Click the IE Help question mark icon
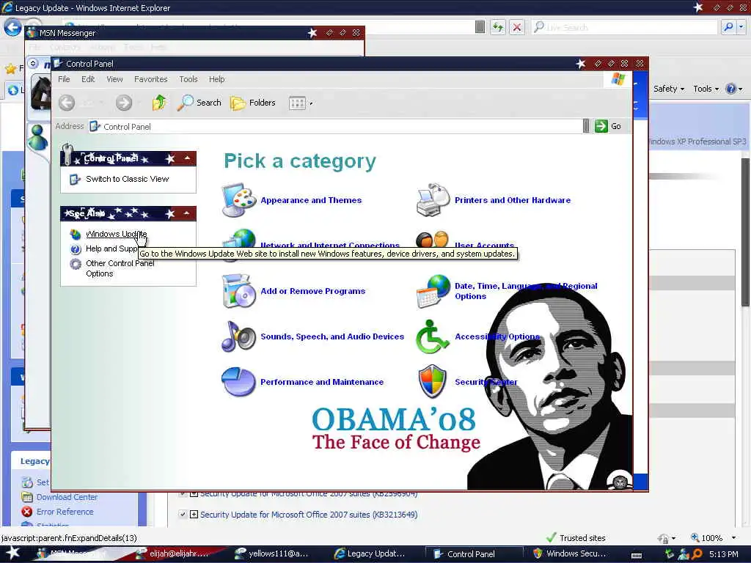 tap(731, 89)
